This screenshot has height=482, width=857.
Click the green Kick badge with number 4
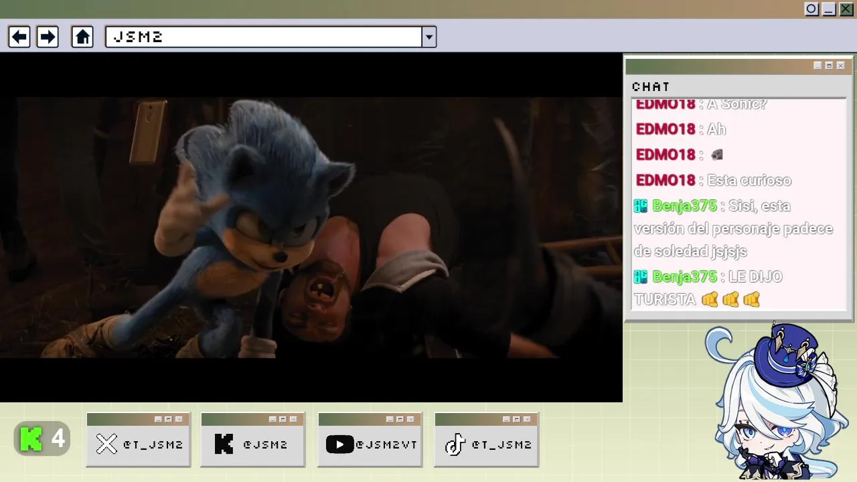click(x=42, y=439)
